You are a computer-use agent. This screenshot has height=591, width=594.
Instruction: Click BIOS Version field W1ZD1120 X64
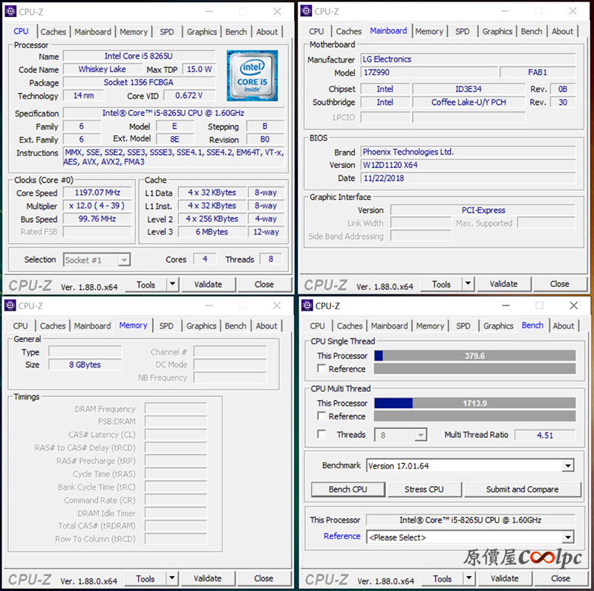pos(468,165)
